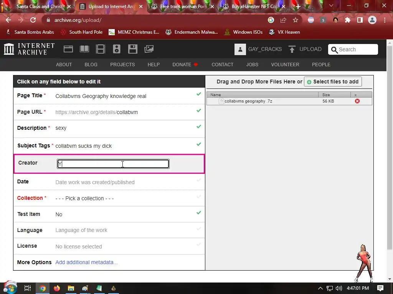Open the MEMZ Christmas bookmark
The height and width of the screenshot is (294, 393).
click(x=134, y=32)
